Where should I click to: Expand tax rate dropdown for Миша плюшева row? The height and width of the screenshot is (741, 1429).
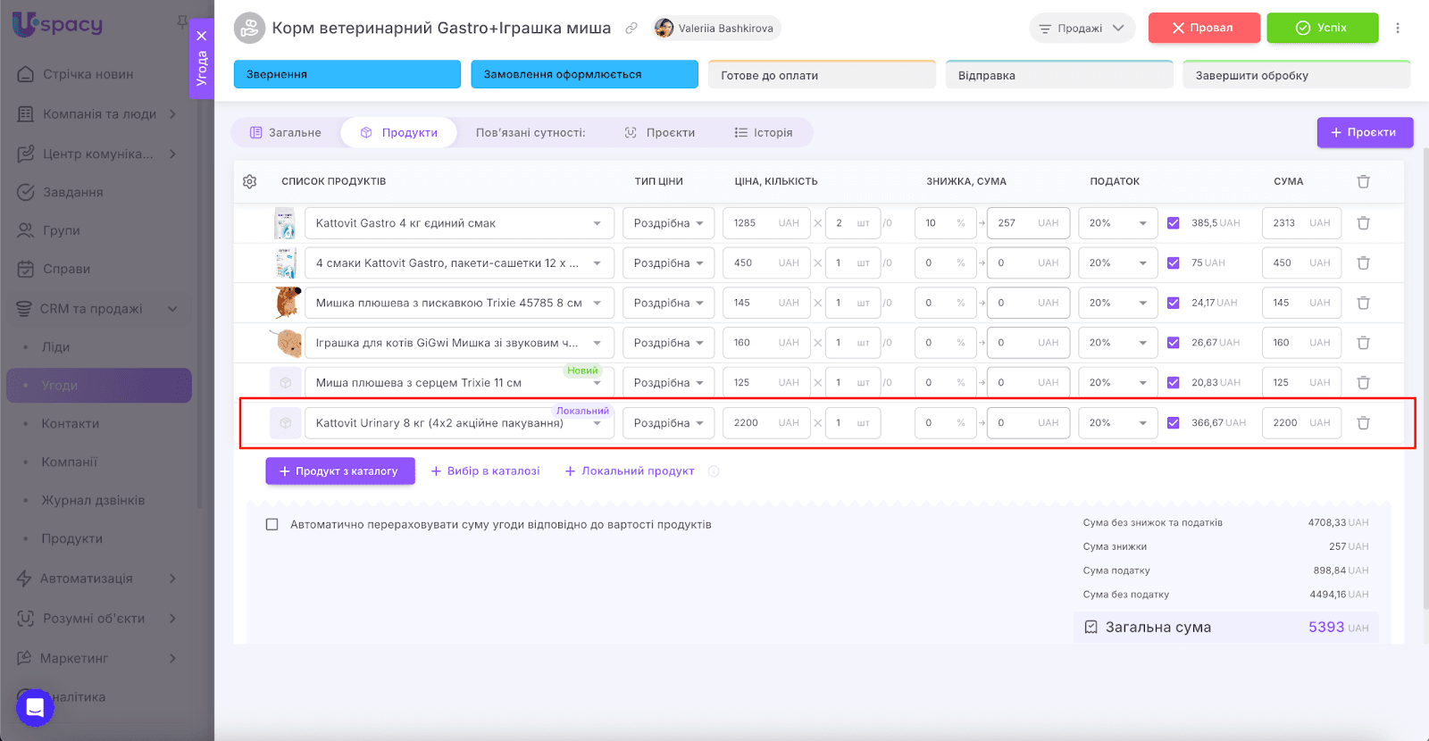tap(1117, 383)
